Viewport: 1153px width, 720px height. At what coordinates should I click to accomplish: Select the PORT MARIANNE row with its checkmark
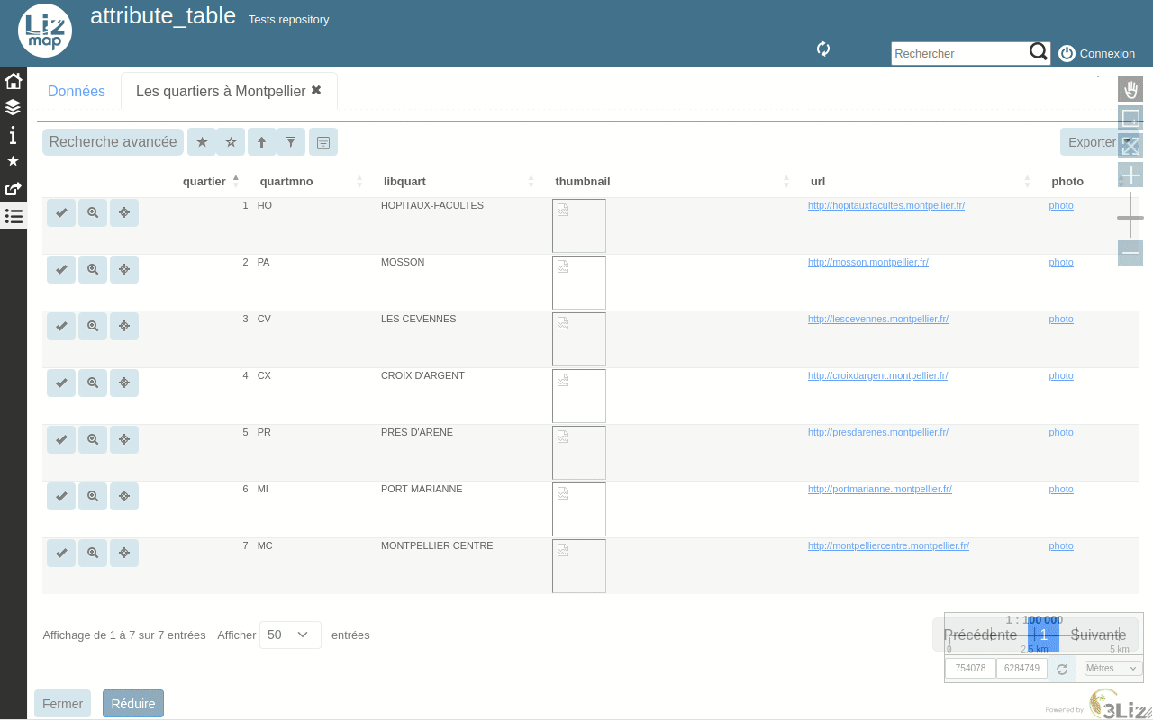click(61, 497)
